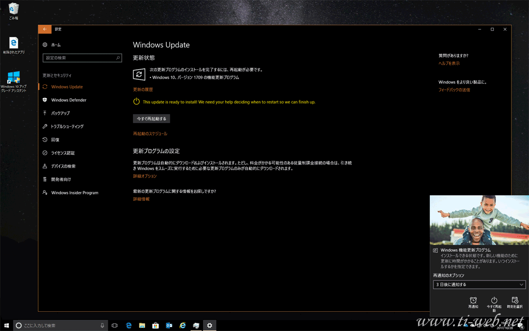Screen dimensions: 529x331
Task: Expand the 3日後に通知する reminder dropdown
Action: tap(479, 284)
